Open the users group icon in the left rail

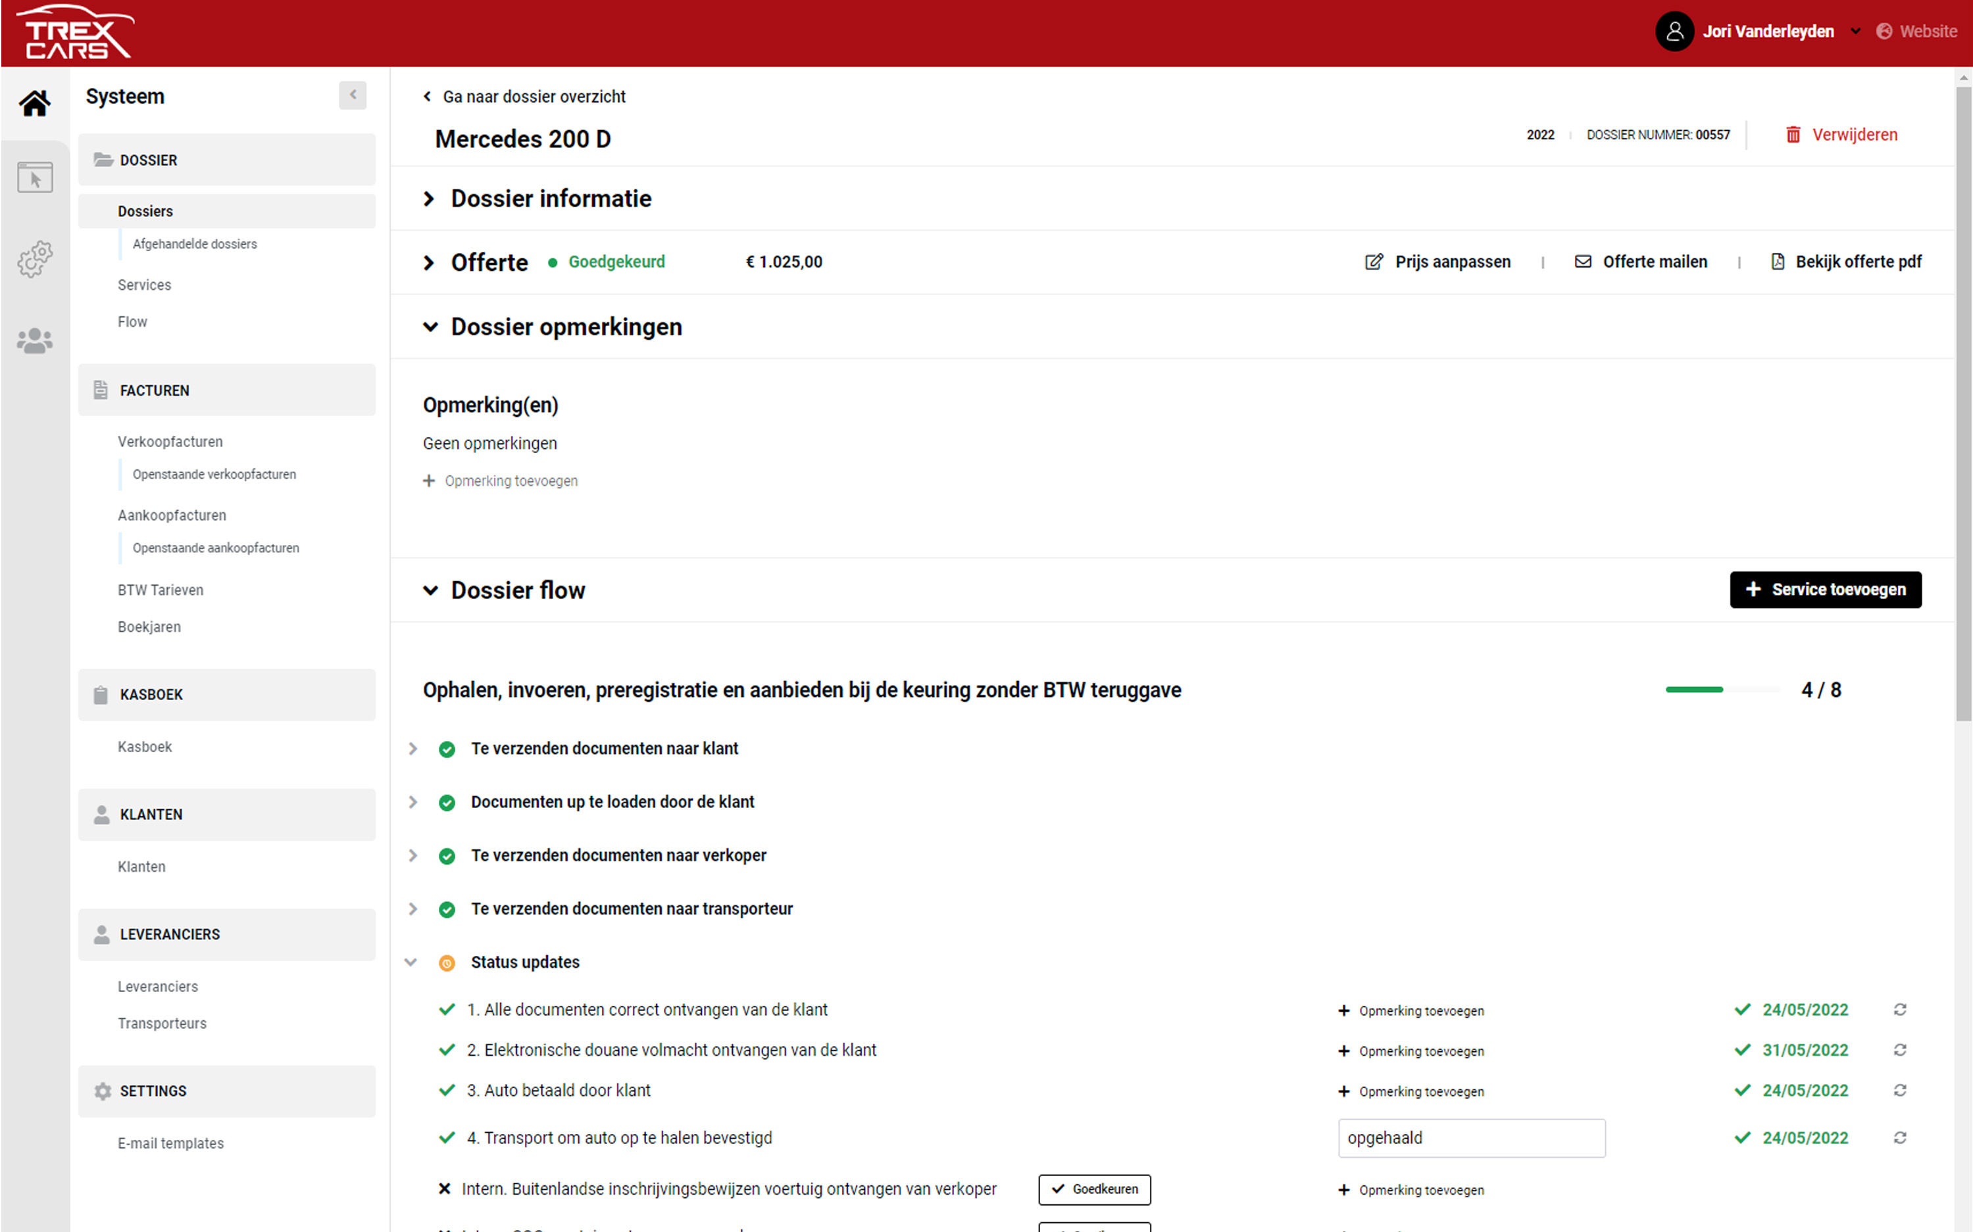click(34, 341)
